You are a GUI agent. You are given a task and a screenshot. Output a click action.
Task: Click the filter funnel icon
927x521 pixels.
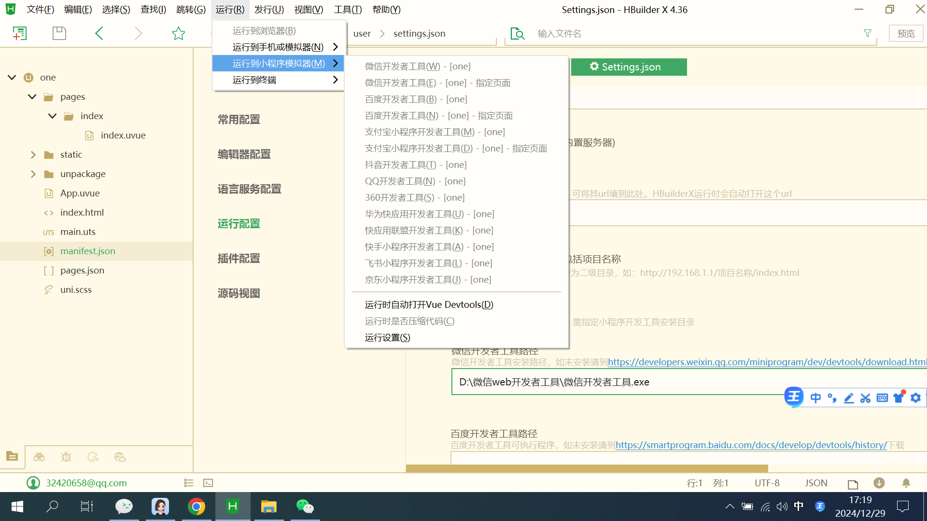867,33
